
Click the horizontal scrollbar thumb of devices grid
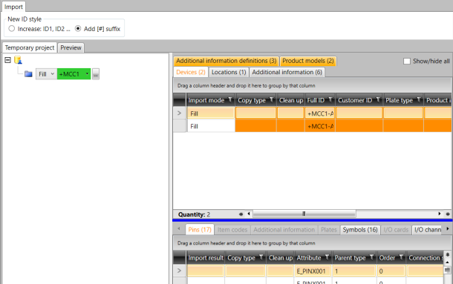pyautogui.click(x=304, y=214)
